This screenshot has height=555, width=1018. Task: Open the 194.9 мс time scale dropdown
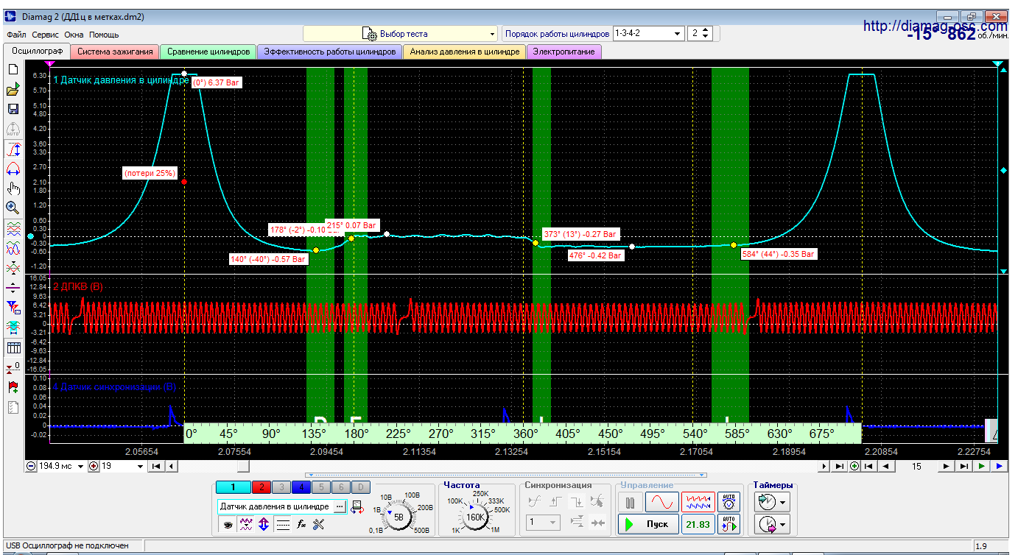(x=80, y=466)
